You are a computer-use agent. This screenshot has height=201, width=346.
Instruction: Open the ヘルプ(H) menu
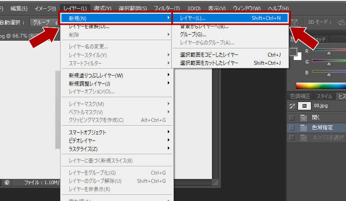click(278, 8)
